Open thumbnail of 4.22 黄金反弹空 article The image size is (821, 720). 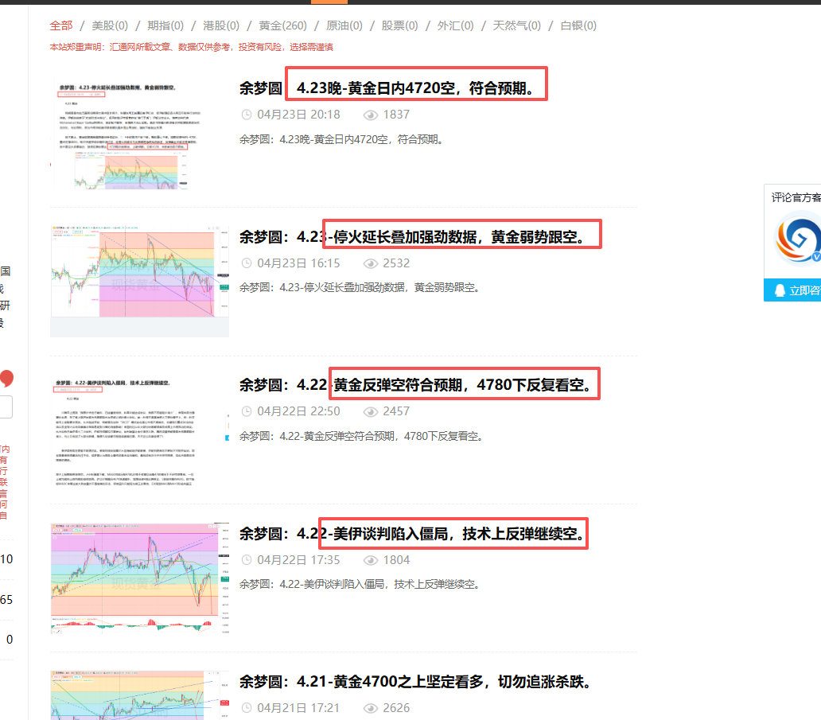pos(140,430)
